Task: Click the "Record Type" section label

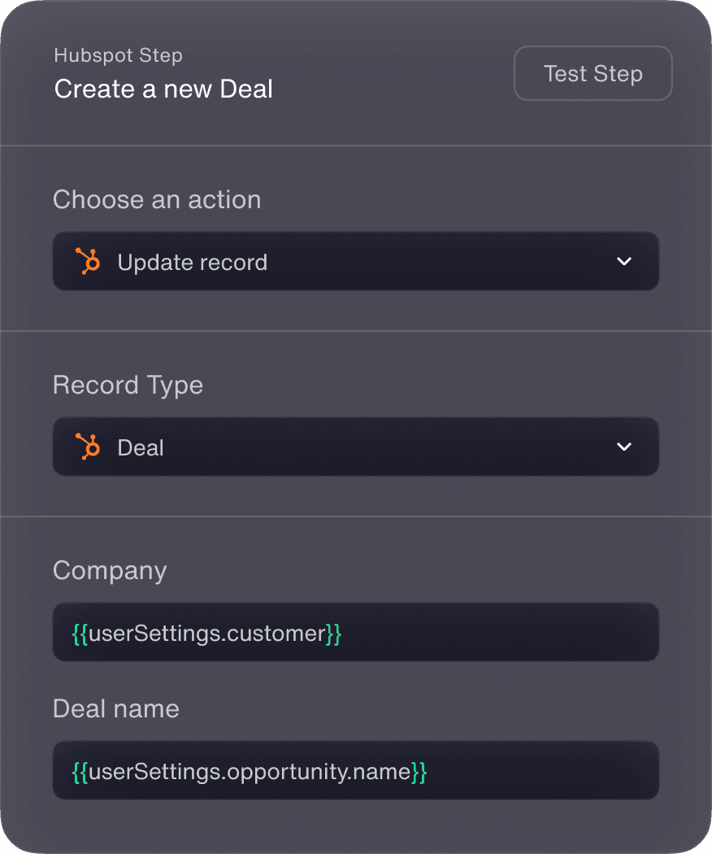Action: [x=128, y=386]
